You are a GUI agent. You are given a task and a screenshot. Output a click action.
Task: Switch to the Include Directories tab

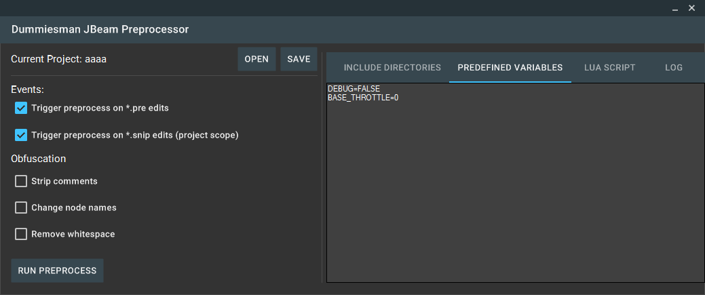(x=392, y=67)
